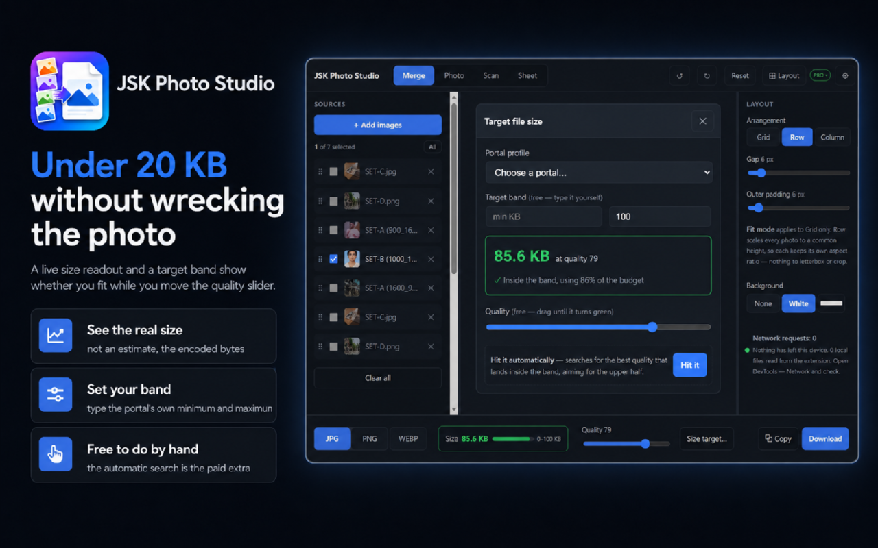
Task: Adjust the Gap slider
Action: tap(798, 173)
